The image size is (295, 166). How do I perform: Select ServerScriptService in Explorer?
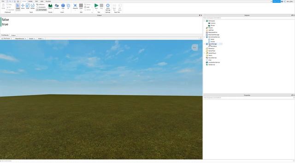tap(214, 37)
